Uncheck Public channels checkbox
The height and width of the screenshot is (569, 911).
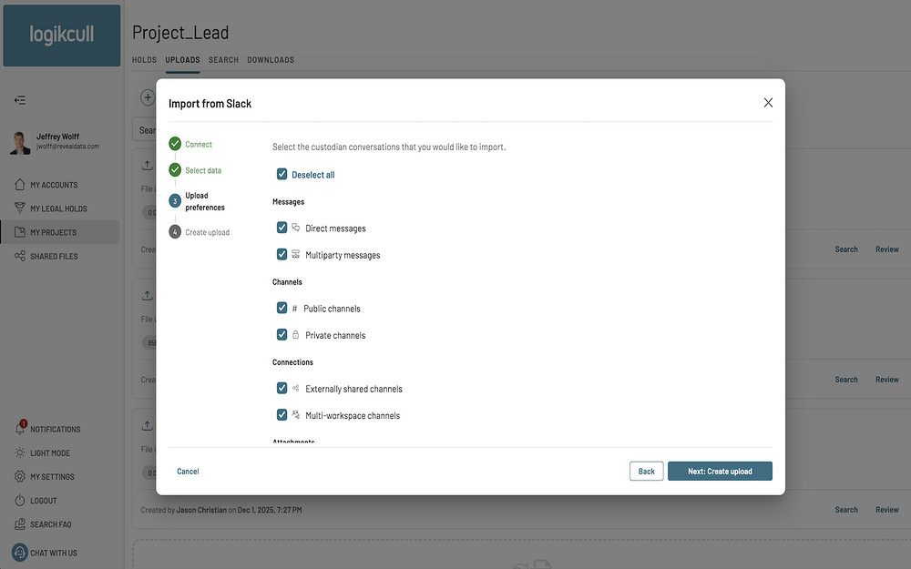point(281,307)
